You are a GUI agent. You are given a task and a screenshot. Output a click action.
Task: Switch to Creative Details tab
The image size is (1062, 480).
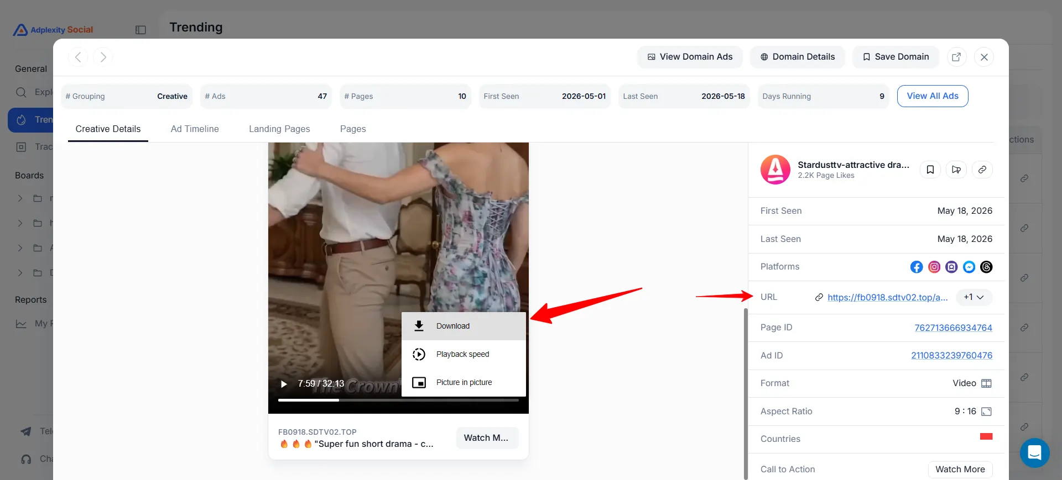coord(108,129)
